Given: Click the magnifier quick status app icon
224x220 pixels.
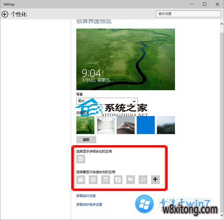Looking at the screenshot, I should click(x=143, y=179).
